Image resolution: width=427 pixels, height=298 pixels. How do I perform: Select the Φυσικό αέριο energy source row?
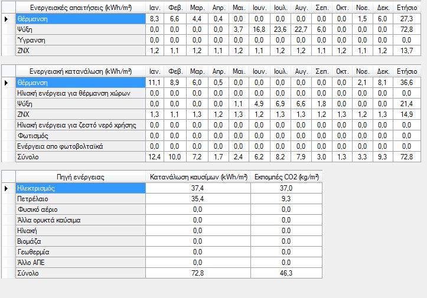tap(169, 209)
